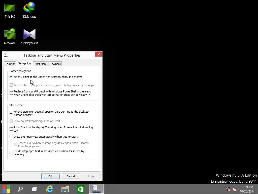Enable Replace Command Prompt with PowerShell
This screenshot has width=258, height=194.
[11, 93]
